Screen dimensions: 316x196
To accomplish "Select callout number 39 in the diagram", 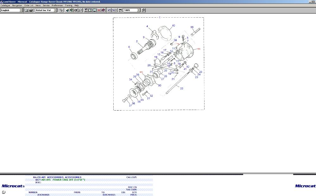I will pos(175,40).
